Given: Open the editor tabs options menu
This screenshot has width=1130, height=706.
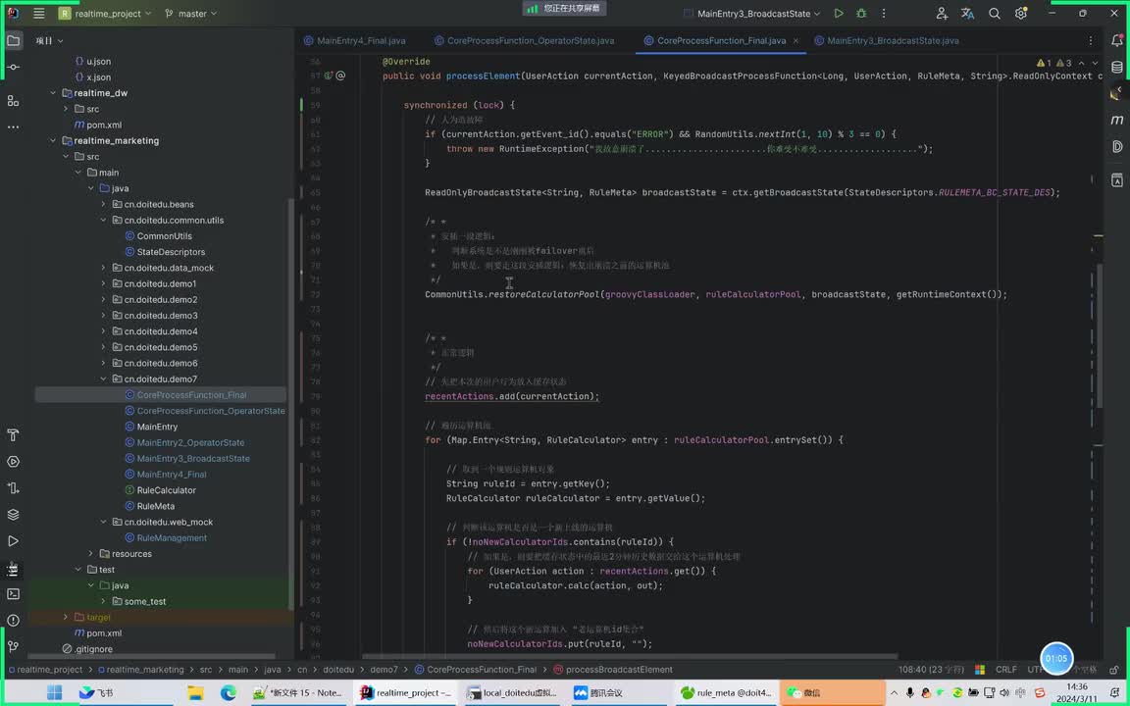Looking at the screenshot, I should 1091,40.
